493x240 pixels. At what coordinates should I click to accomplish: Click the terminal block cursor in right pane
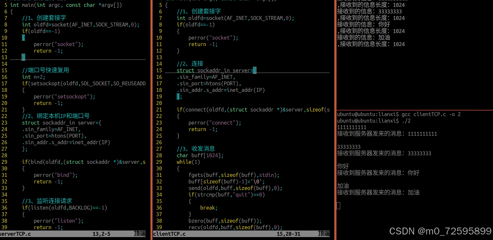point(338,205)
